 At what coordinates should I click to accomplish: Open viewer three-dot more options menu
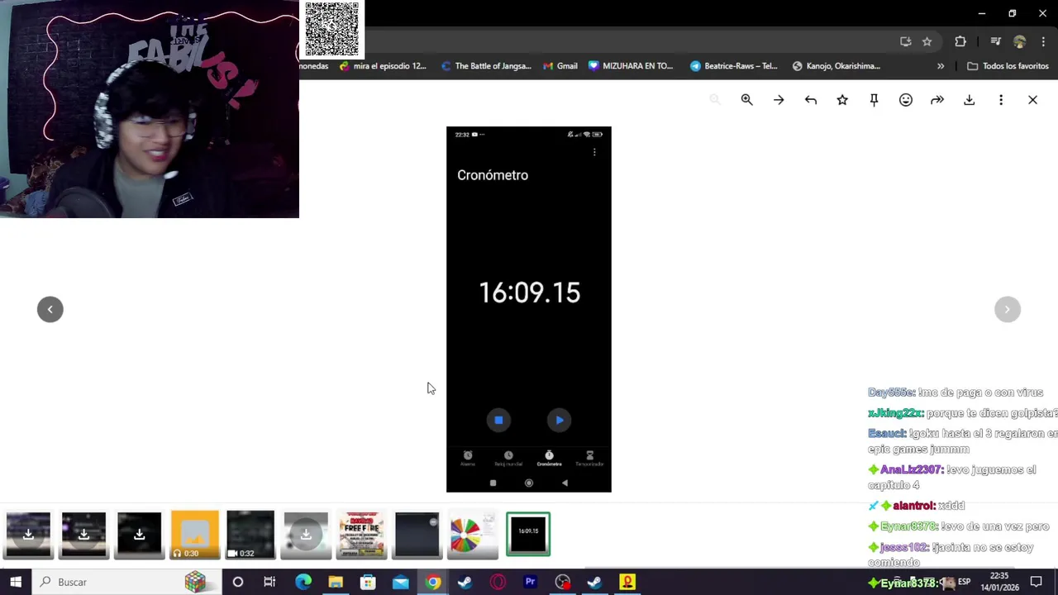pyautogui.click(x=1001, y=100)
